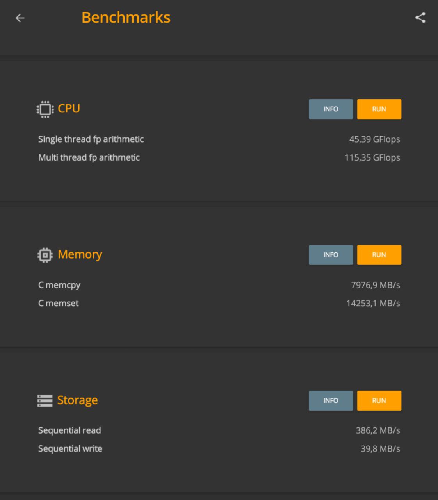Select the Single thread fp arithmetic row
The width and height of the screenshot is (438, 500).
(x=219, y=139)
